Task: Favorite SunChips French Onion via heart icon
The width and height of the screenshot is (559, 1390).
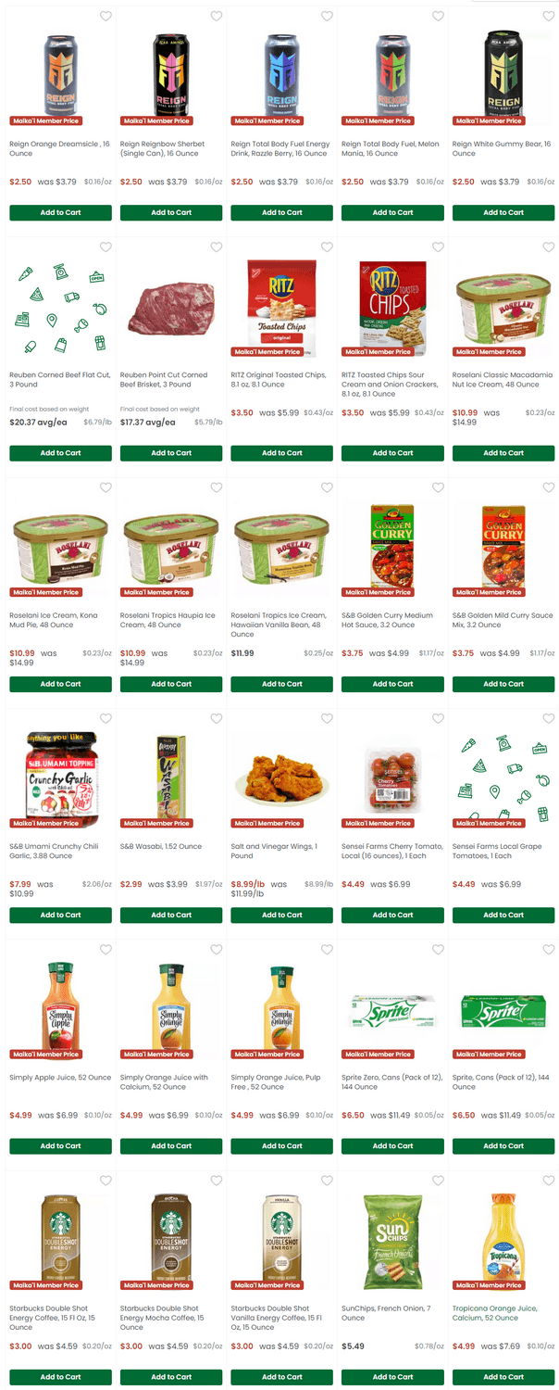Action: [438, 1181]
